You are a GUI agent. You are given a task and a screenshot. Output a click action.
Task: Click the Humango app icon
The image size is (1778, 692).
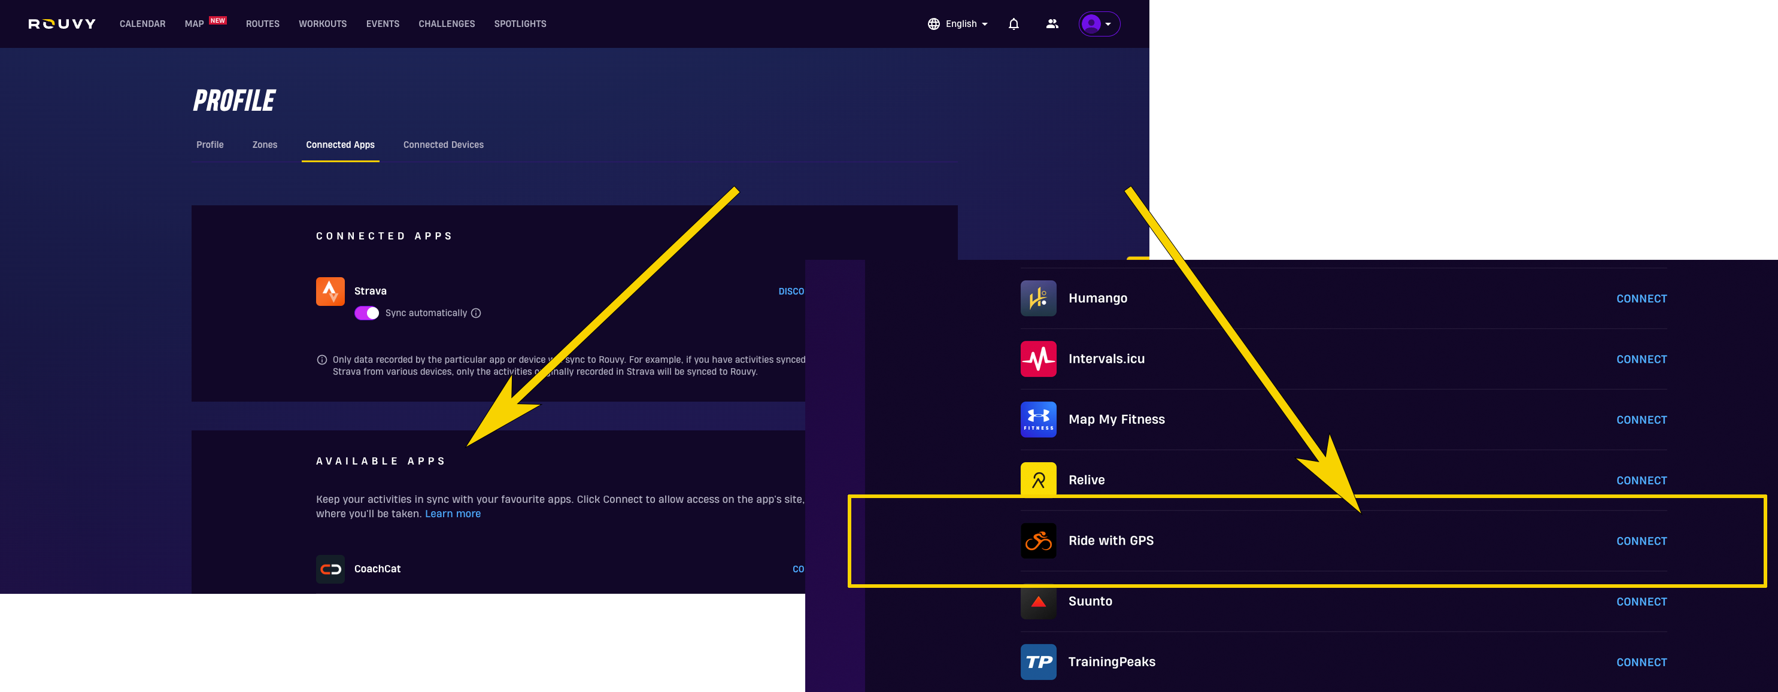1038,298
